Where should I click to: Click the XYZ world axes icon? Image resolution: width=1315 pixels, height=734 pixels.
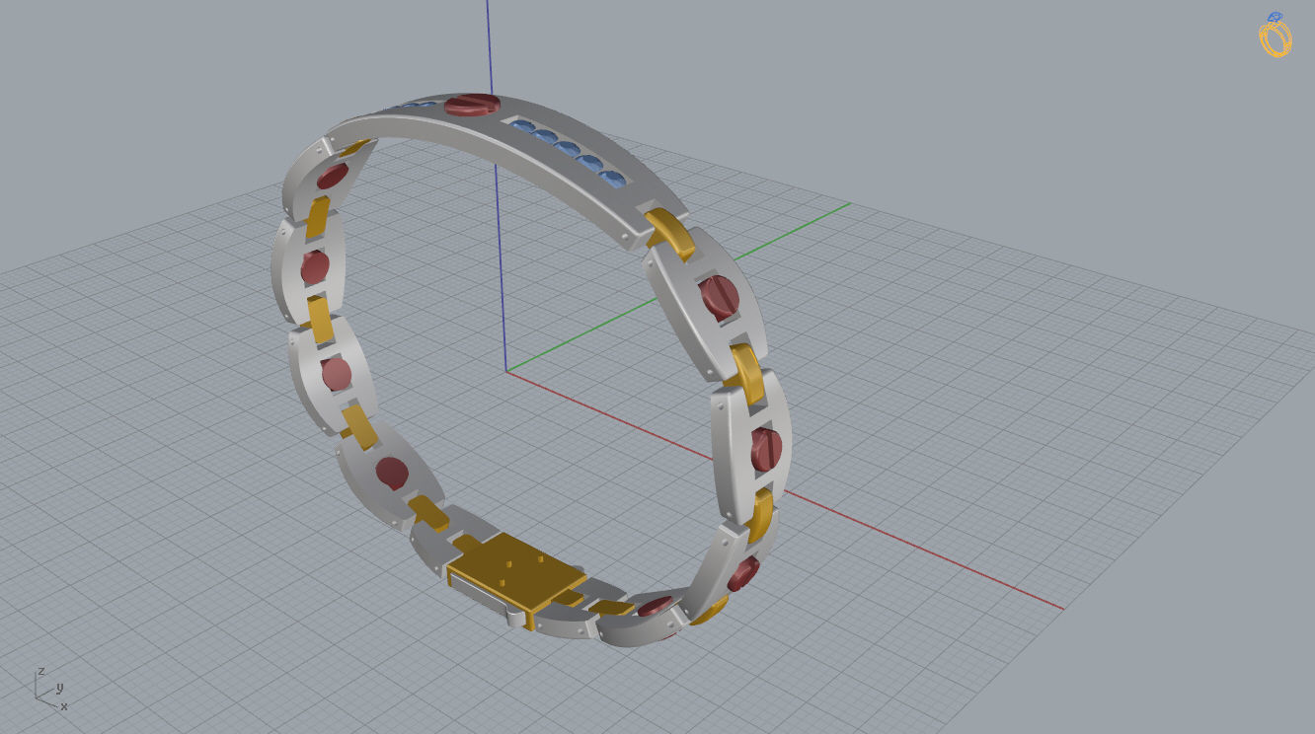pyautogui.click(x=50, y=689)
